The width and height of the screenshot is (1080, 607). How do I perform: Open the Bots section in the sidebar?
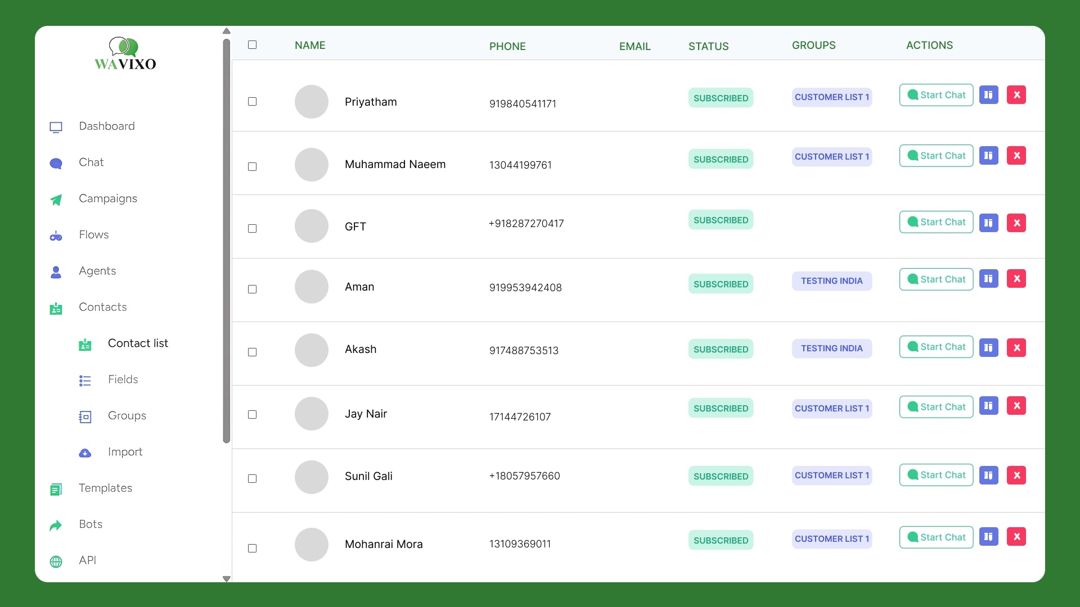point(56,525)
